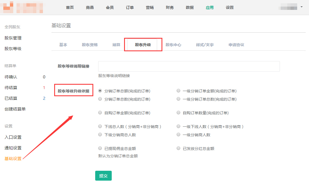
Task: Click the 应用 top menu item
Action: 210,7
